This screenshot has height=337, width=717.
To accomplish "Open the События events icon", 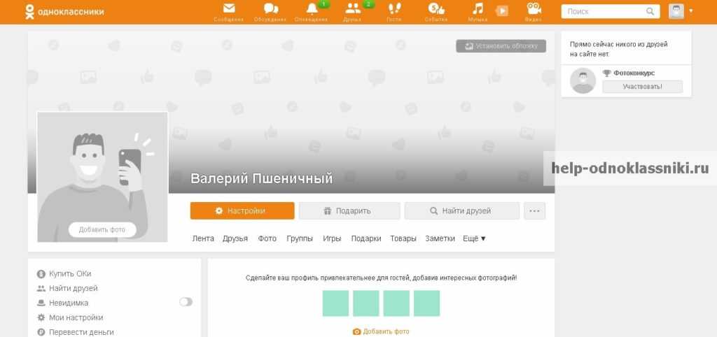I will point(436,10).
